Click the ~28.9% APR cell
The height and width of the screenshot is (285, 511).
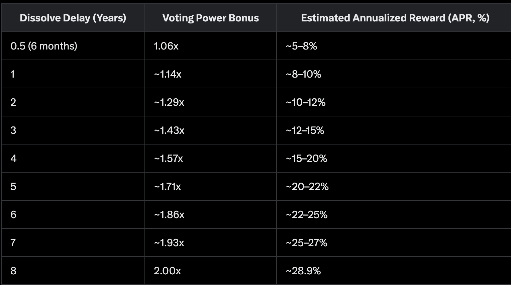pyautogui.click(x=394, y=271)
